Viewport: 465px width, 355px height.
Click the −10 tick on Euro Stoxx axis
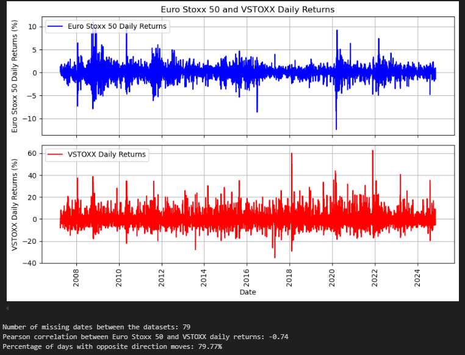pyautogui.click(x=30, y=119)
